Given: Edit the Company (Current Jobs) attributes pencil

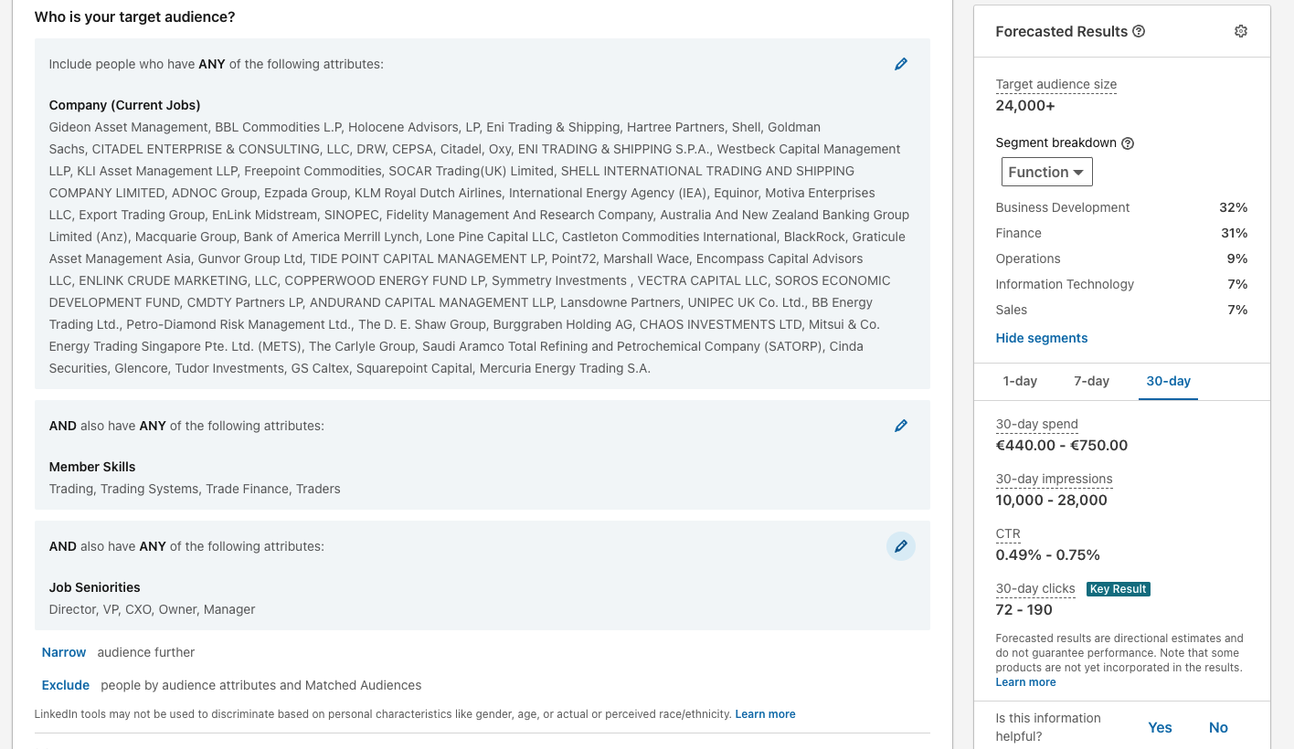Looking at the screenshot, I should pyautogui.click(x=901, y=64).
